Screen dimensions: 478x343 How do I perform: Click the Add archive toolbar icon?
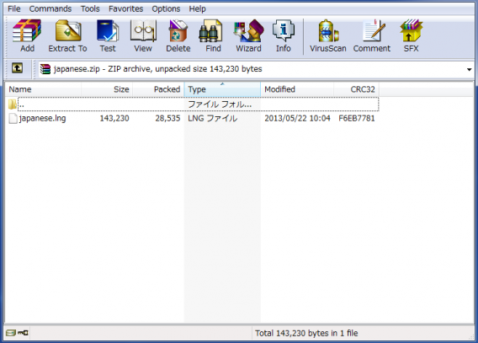[27, 35]
